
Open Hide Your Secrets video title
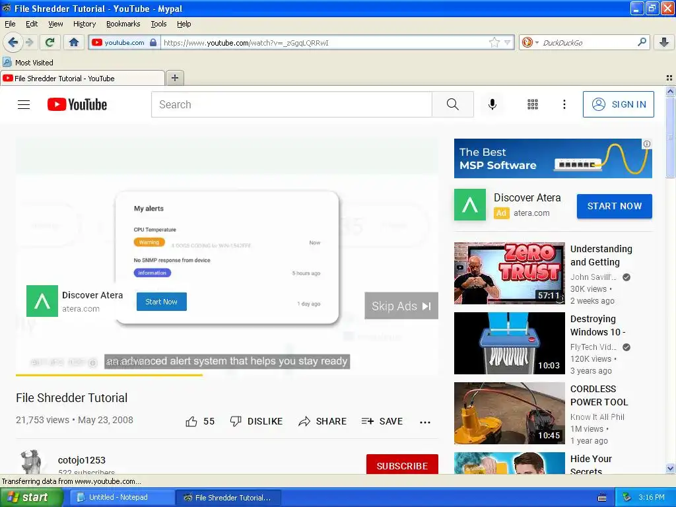591,465
